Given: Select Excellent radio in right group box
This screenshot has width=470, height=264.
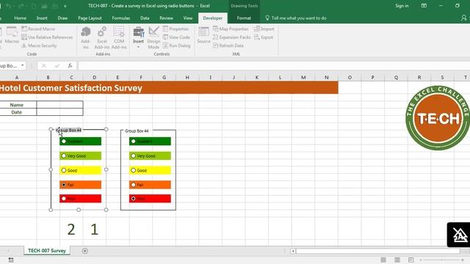Looking at the screenshot, I should pyautogui.click(x=134, y=142).
